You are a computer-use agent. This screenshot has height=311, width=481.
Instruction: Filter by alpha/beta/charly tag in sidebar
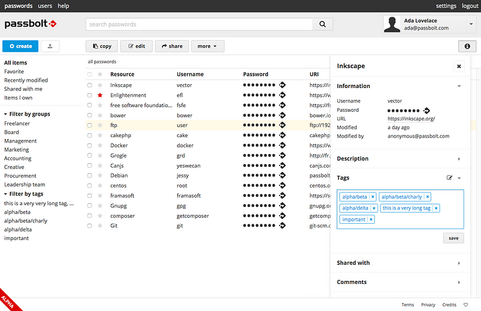(26, 221)
